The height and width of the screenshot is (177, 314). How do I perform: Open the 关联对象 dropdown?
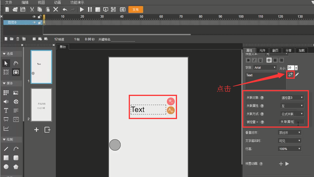pyautogui.click(x=292, y=98)
